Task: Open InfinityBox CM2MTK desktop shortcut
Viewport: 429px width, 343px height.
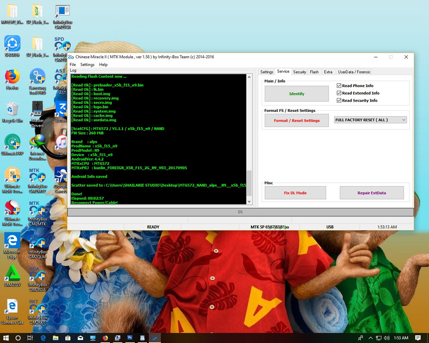Action: 37,213
